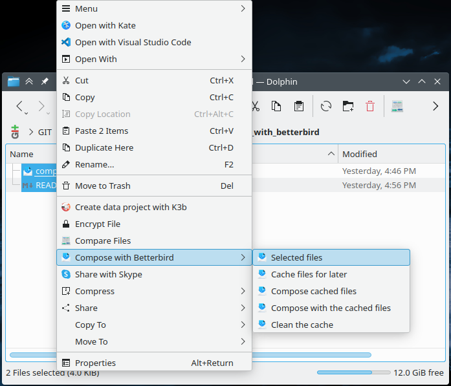Expand the Move To submenu
The image size is (451, 386).
154,342
